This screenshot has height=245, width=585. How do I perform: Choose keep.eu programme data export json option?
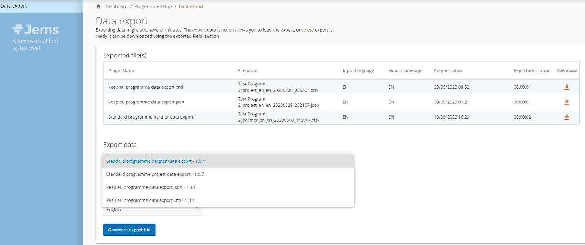click(x=151, y=187)
